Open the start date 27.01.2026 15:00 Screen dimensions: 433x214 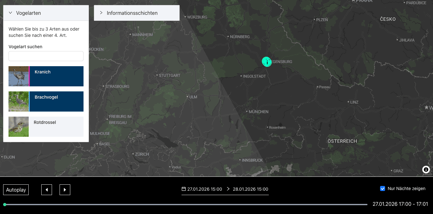[x=205, y=189]
